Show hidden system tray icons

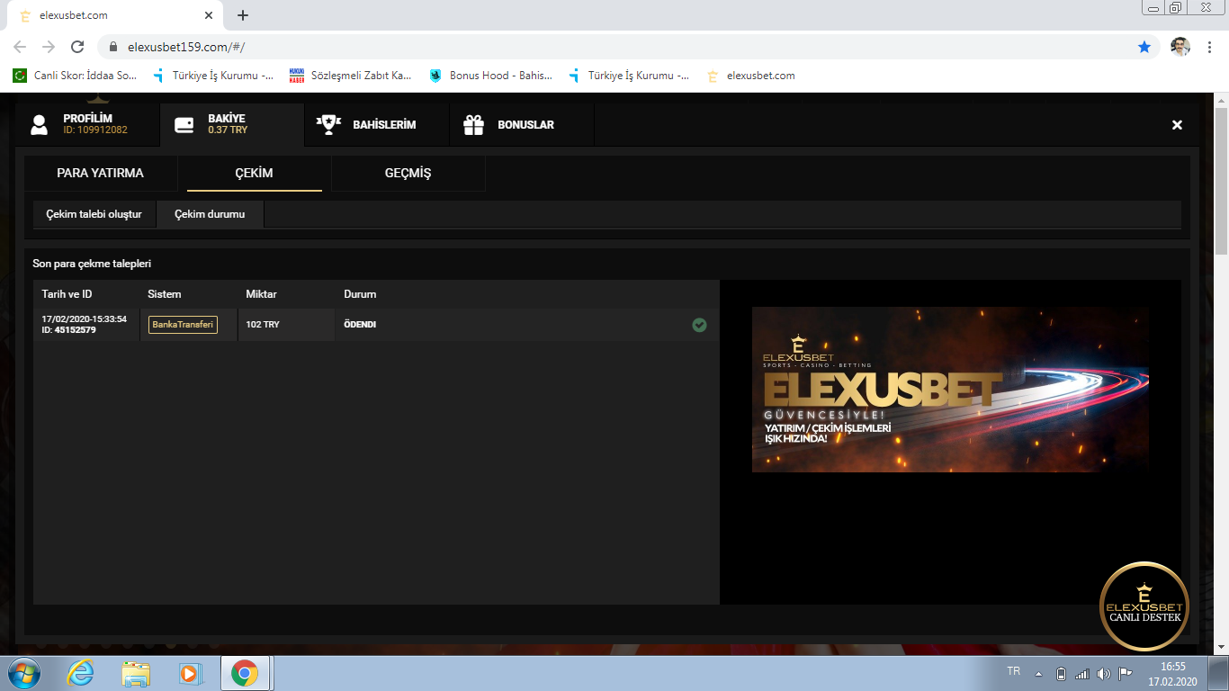(x=1038, y=674)
